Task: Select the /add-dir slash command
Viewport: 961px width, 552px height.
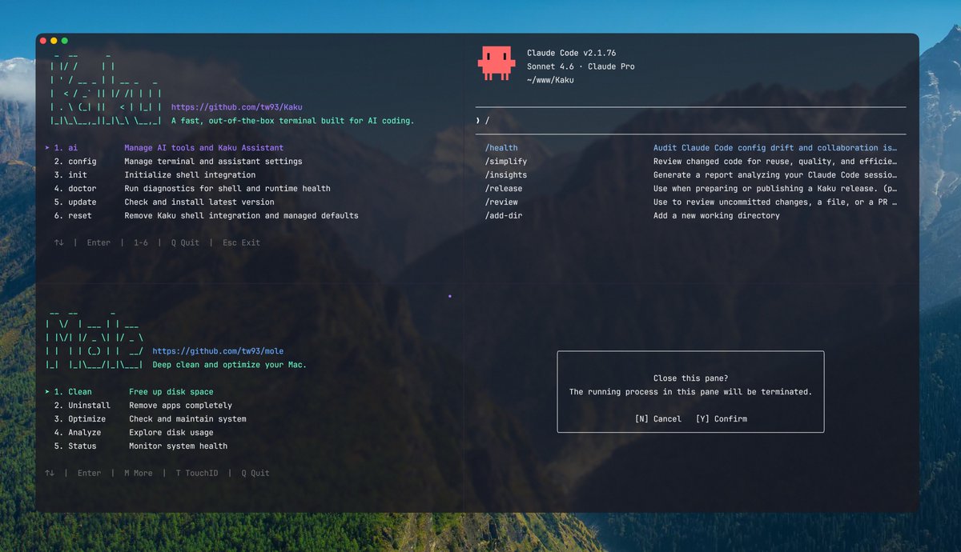Action: (x=504, y=216)
